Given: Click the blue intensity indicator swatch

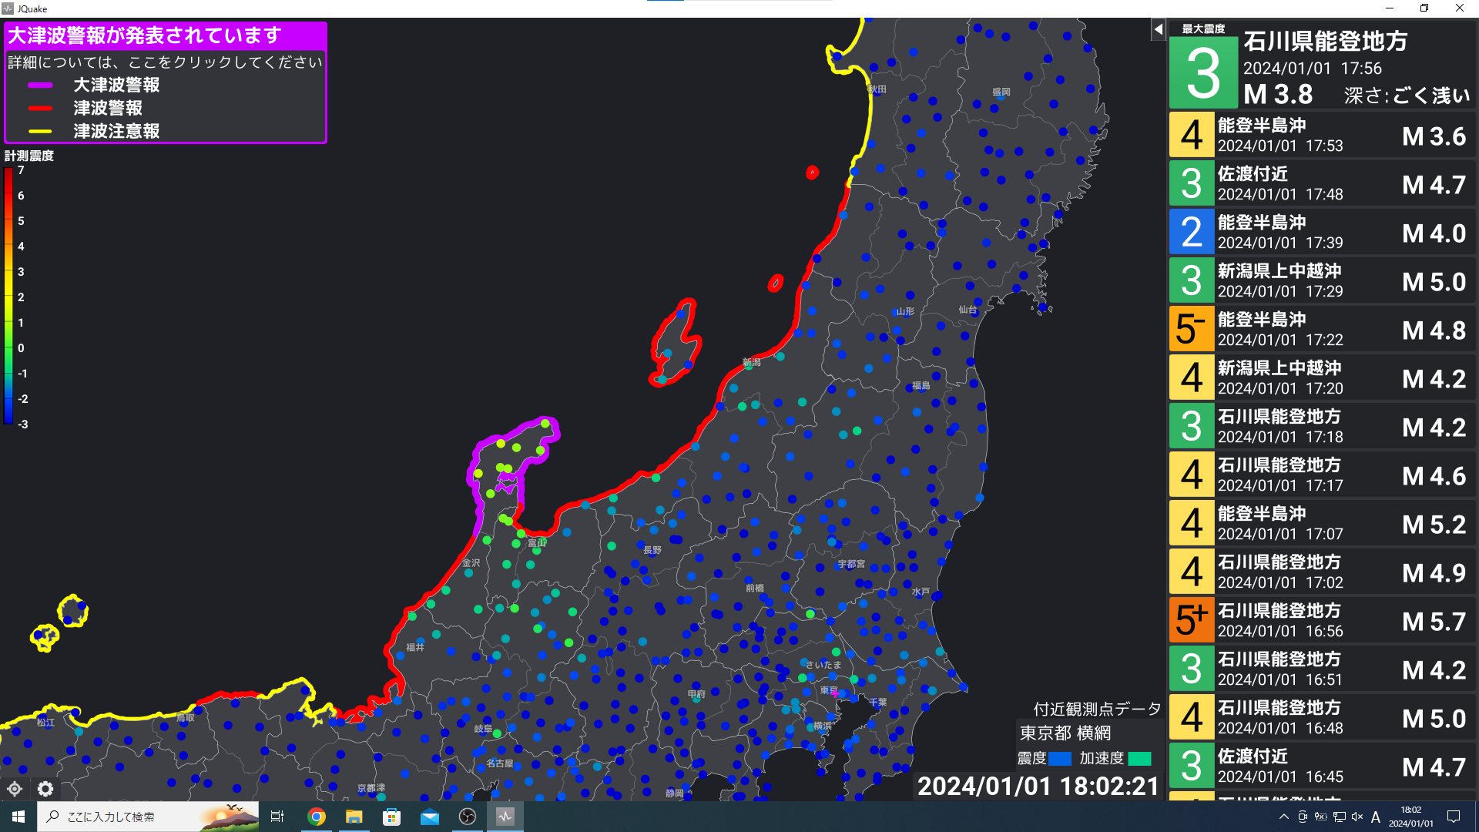Looking at the screenshot, I should tap(1060, 759).
